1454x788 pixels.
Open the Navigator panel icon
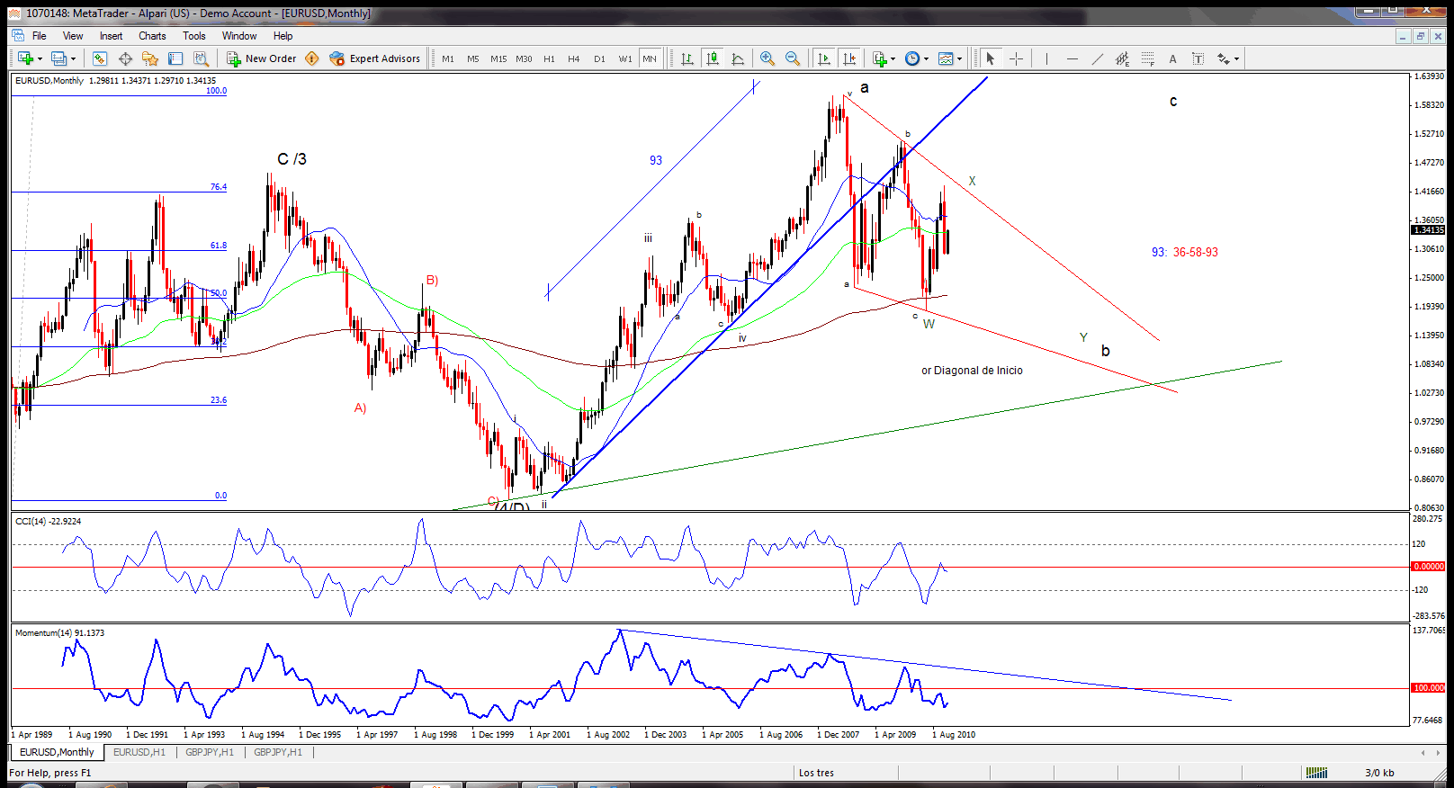click(150, 58)
